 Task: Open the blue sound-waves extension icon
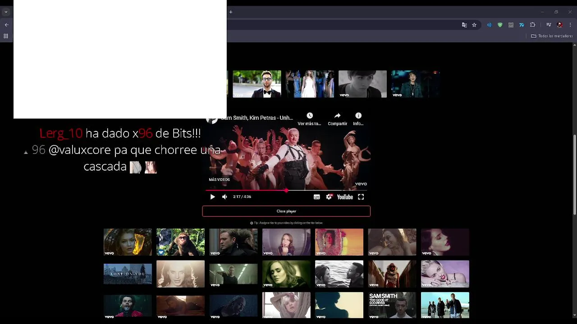489,25
